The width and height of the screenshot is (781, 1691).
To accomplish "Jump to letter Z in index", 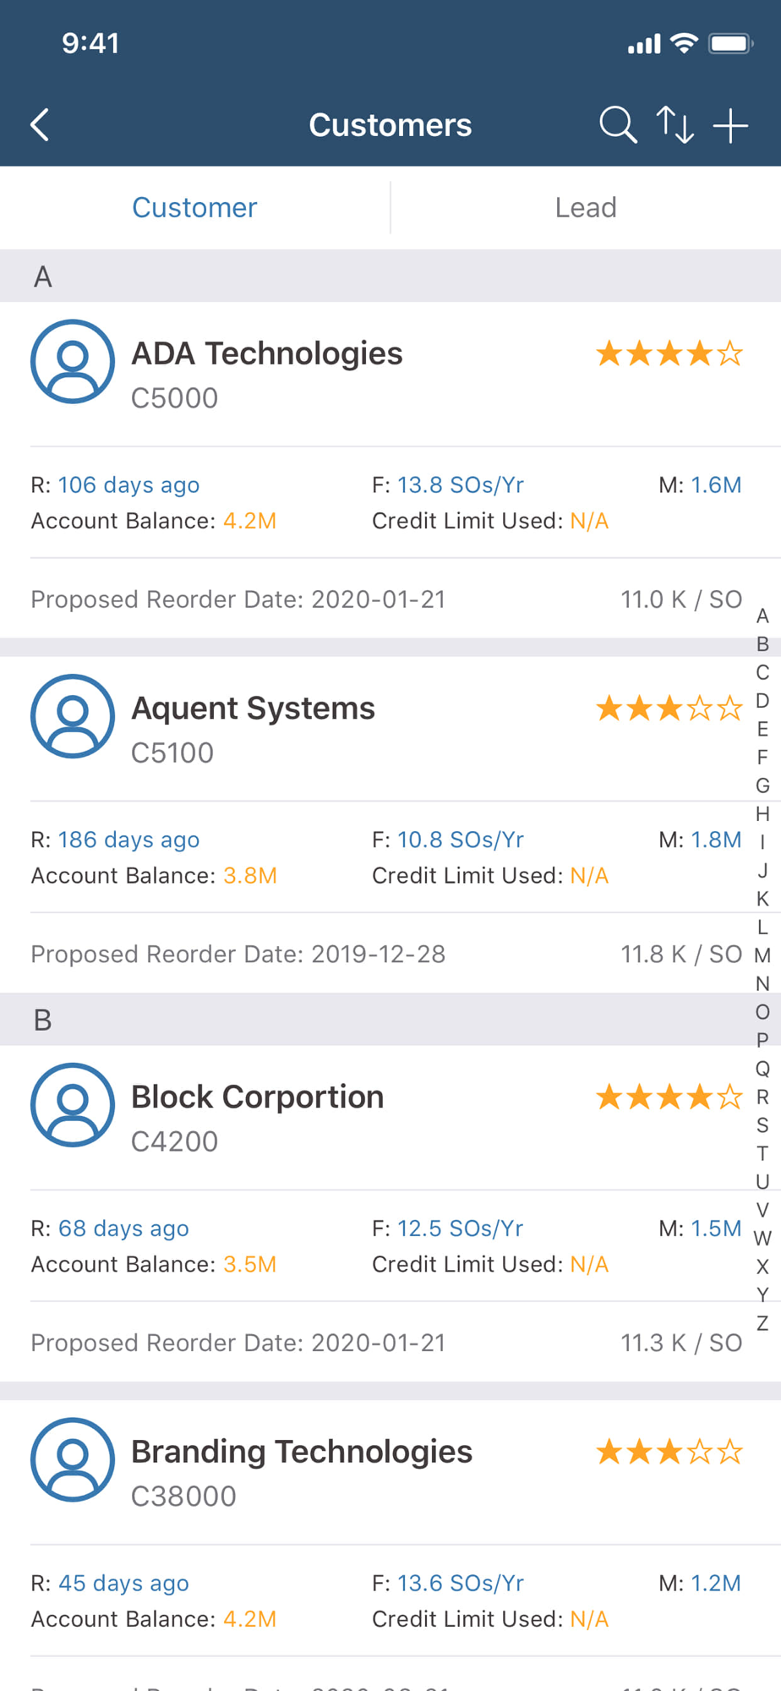I will (x=762, y=1323).
